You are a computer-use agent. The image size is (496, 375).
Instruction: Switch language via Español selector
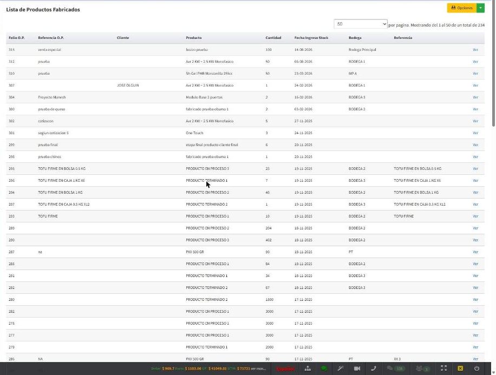click(285, 369)
